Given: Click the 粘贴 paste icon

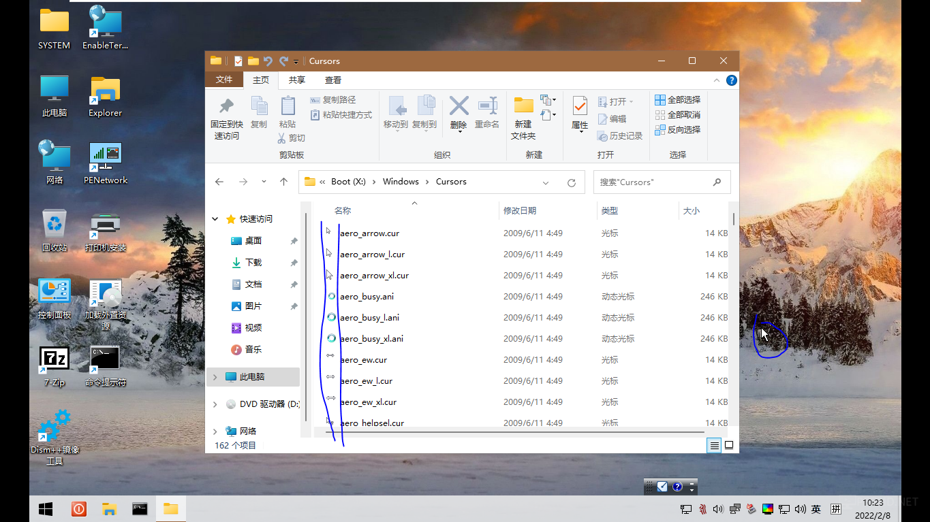Looking at the screenshot, I should tap(288, 105).
